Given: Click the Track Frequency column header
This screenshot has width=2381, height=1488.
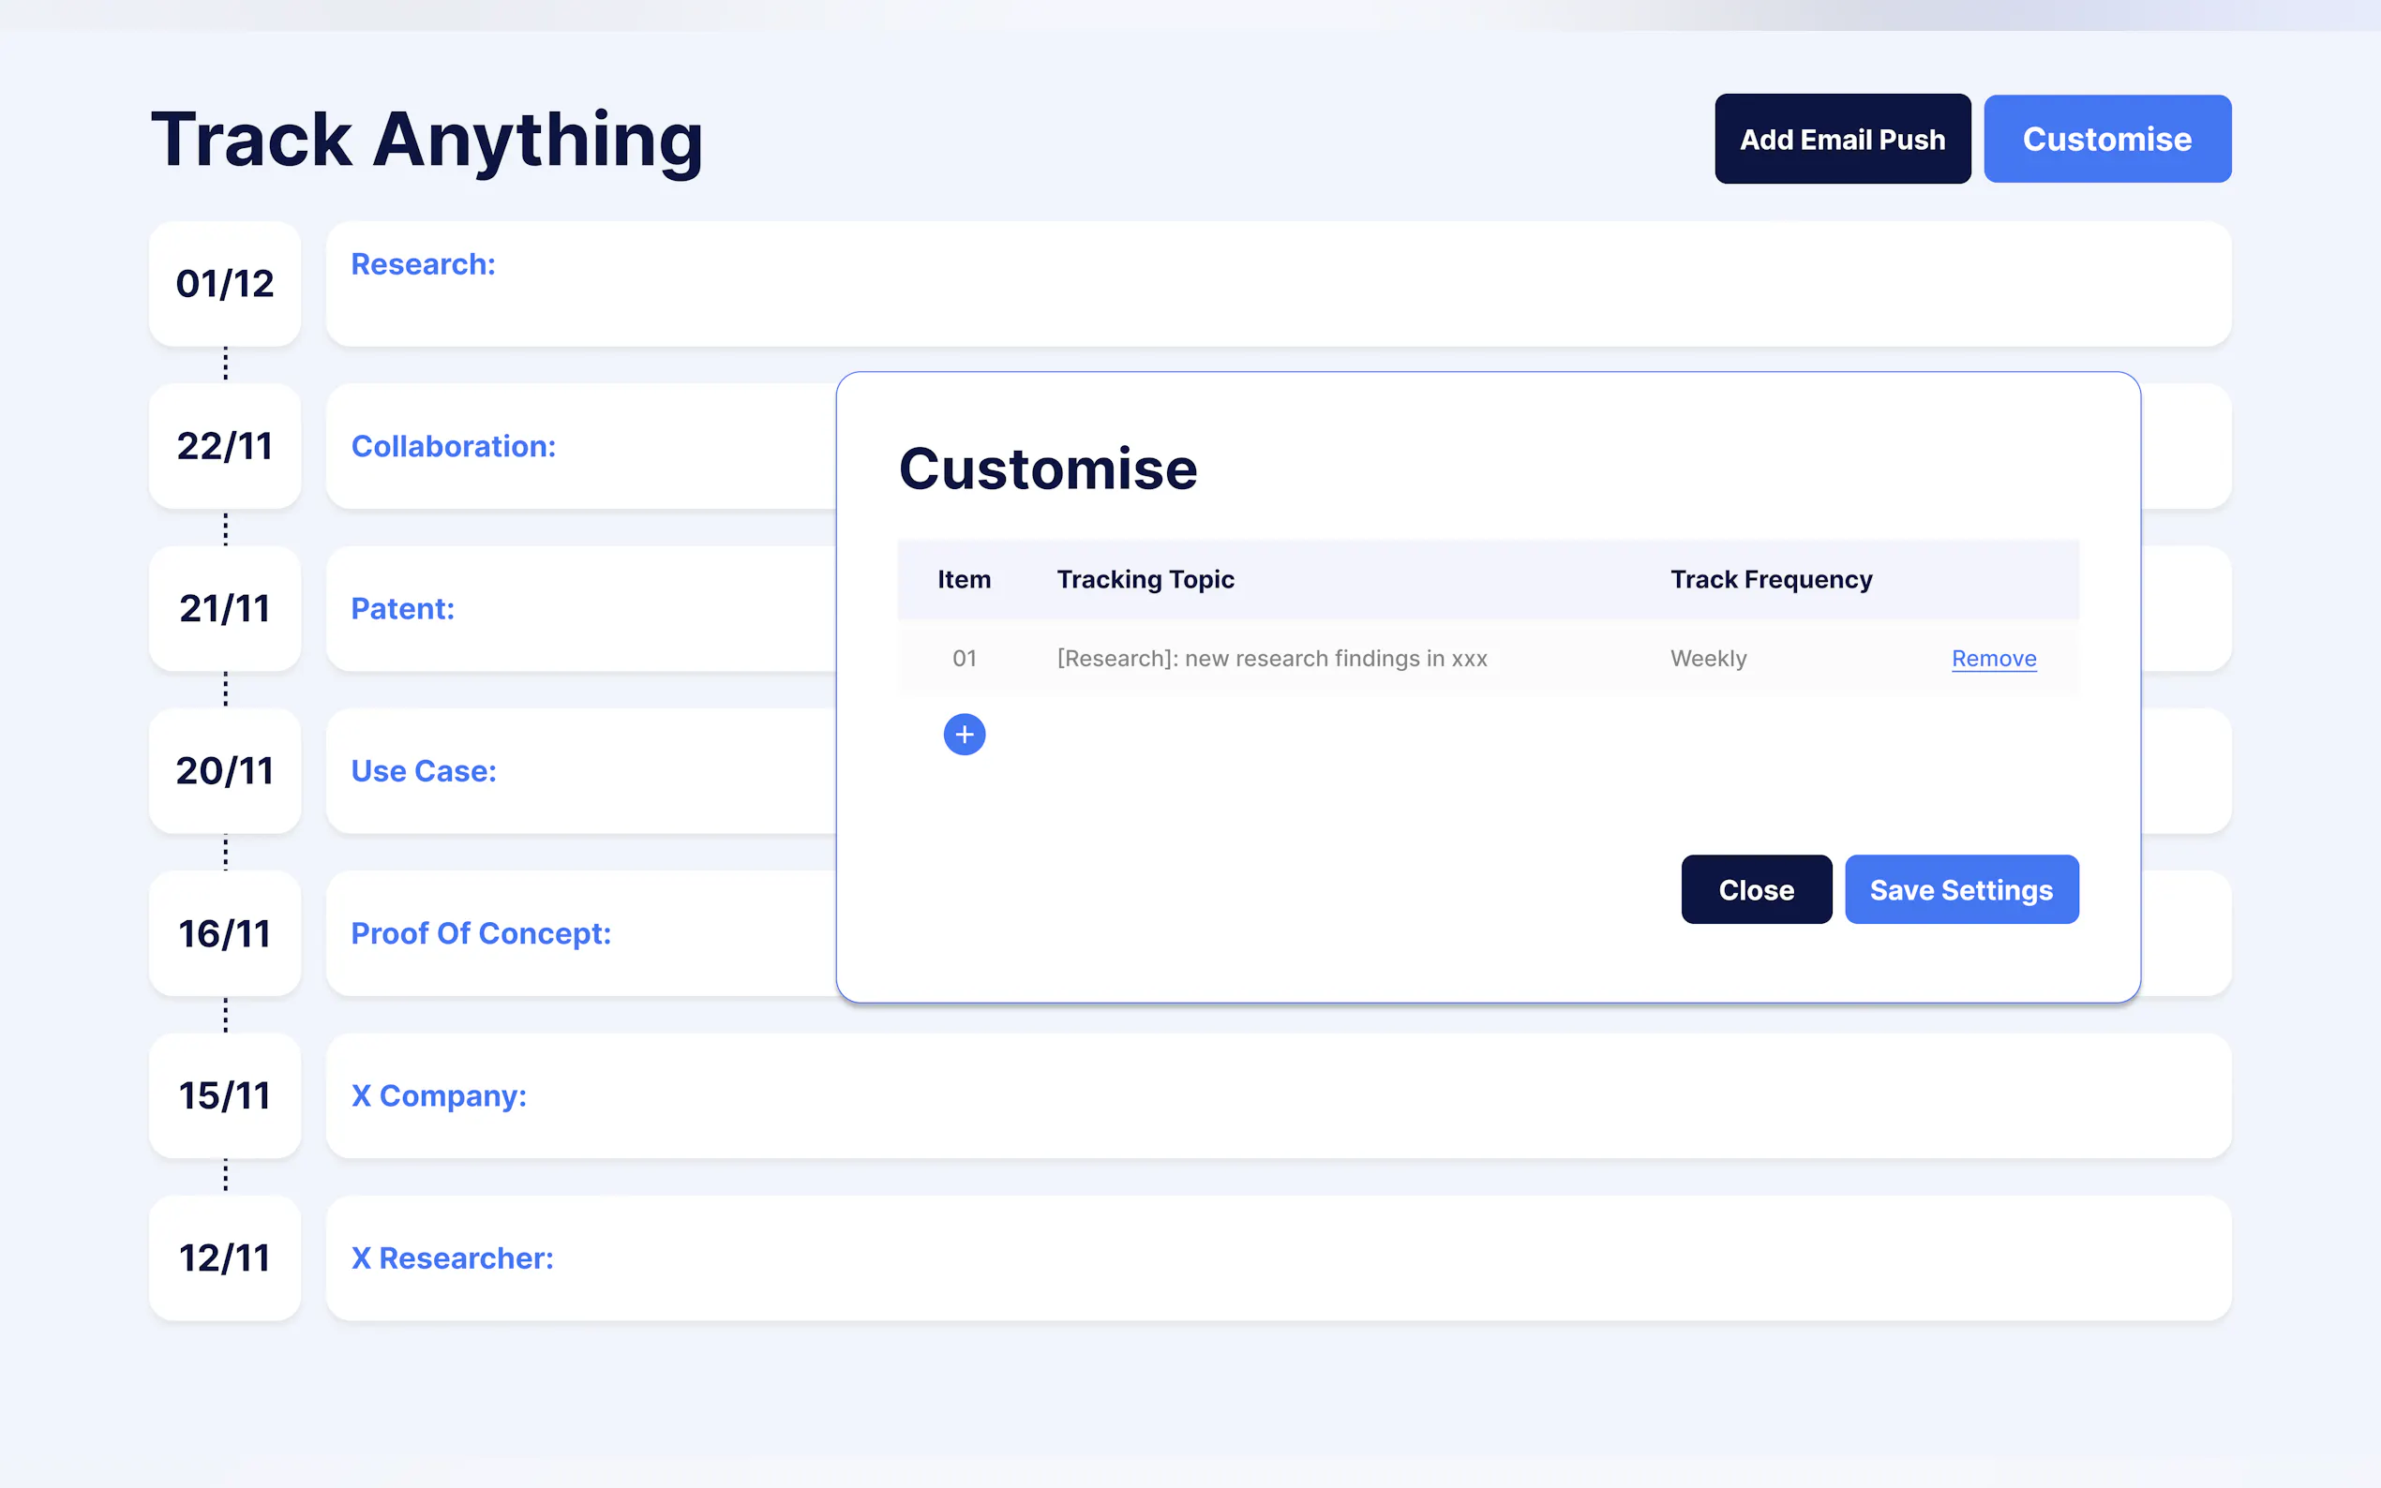Looking at the screenshot, I should pos(1771,580).
